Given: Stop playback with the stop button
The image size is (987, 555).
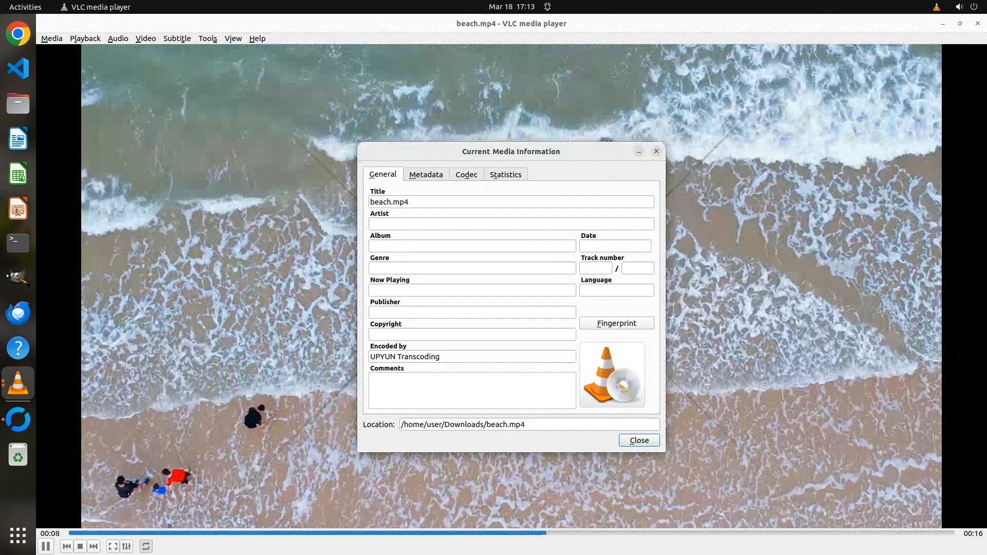Looking at the screenshot, I should [80, 546].
